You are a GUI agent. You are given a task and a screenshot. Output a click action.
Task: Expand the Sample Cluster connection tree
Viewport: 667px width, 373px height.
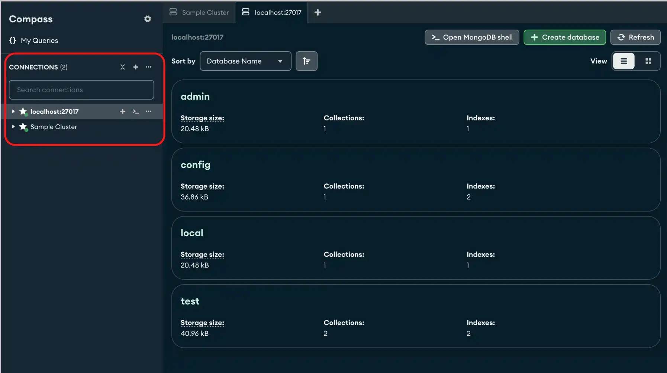13,127
